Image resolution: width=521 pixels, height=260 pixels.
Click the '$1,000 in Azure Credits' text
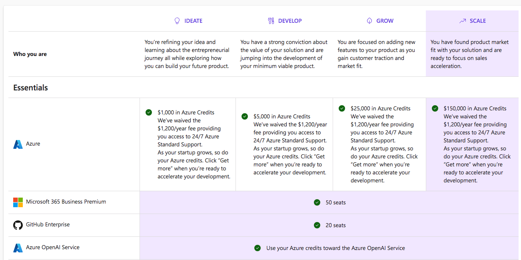point(186,112)
